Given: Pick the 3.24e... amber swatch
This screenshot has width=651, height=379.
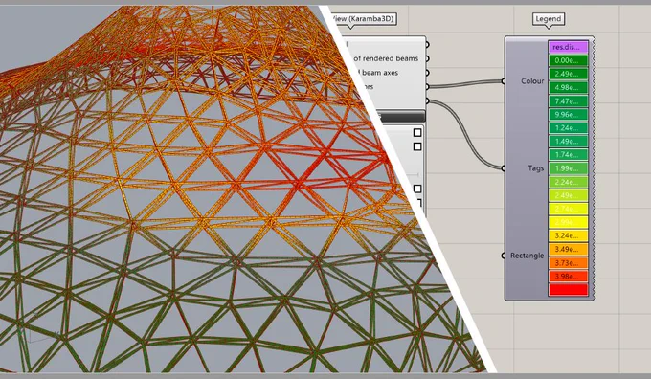Looking at the screenshot, I should (x=569, y=235).
